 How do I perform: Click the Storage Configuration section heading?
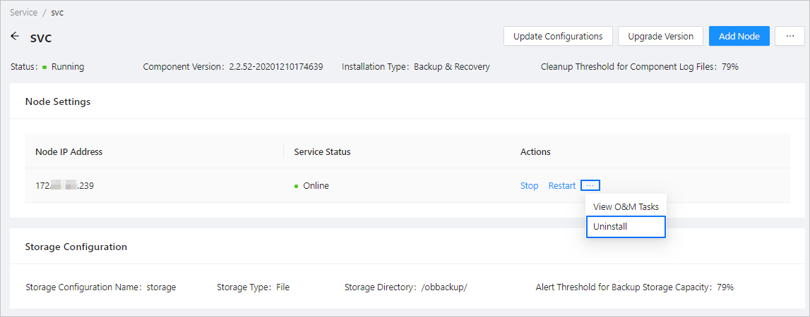click(x=76, y=247)
